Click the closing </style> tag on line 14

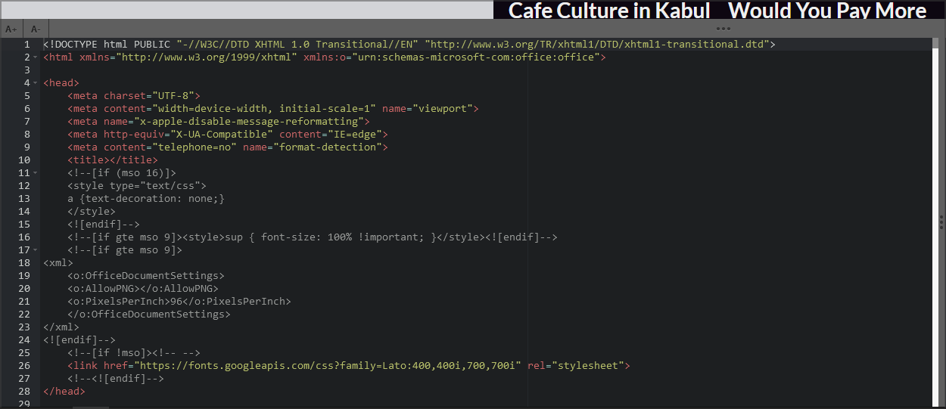pos(92,212)
